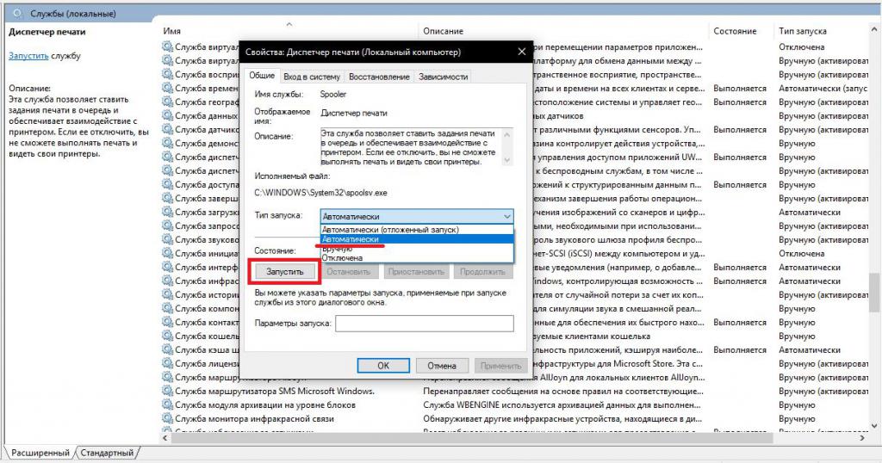
Task: Click executable path C:\WINDOWS\System32\spoolsv.exe
Action: tap(320, 193)
